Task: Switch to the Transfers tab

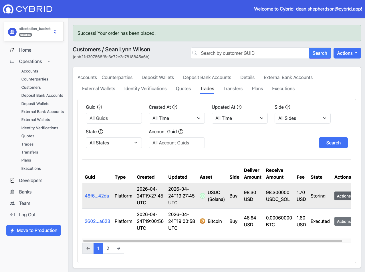Action: click(x=233, y=88)
